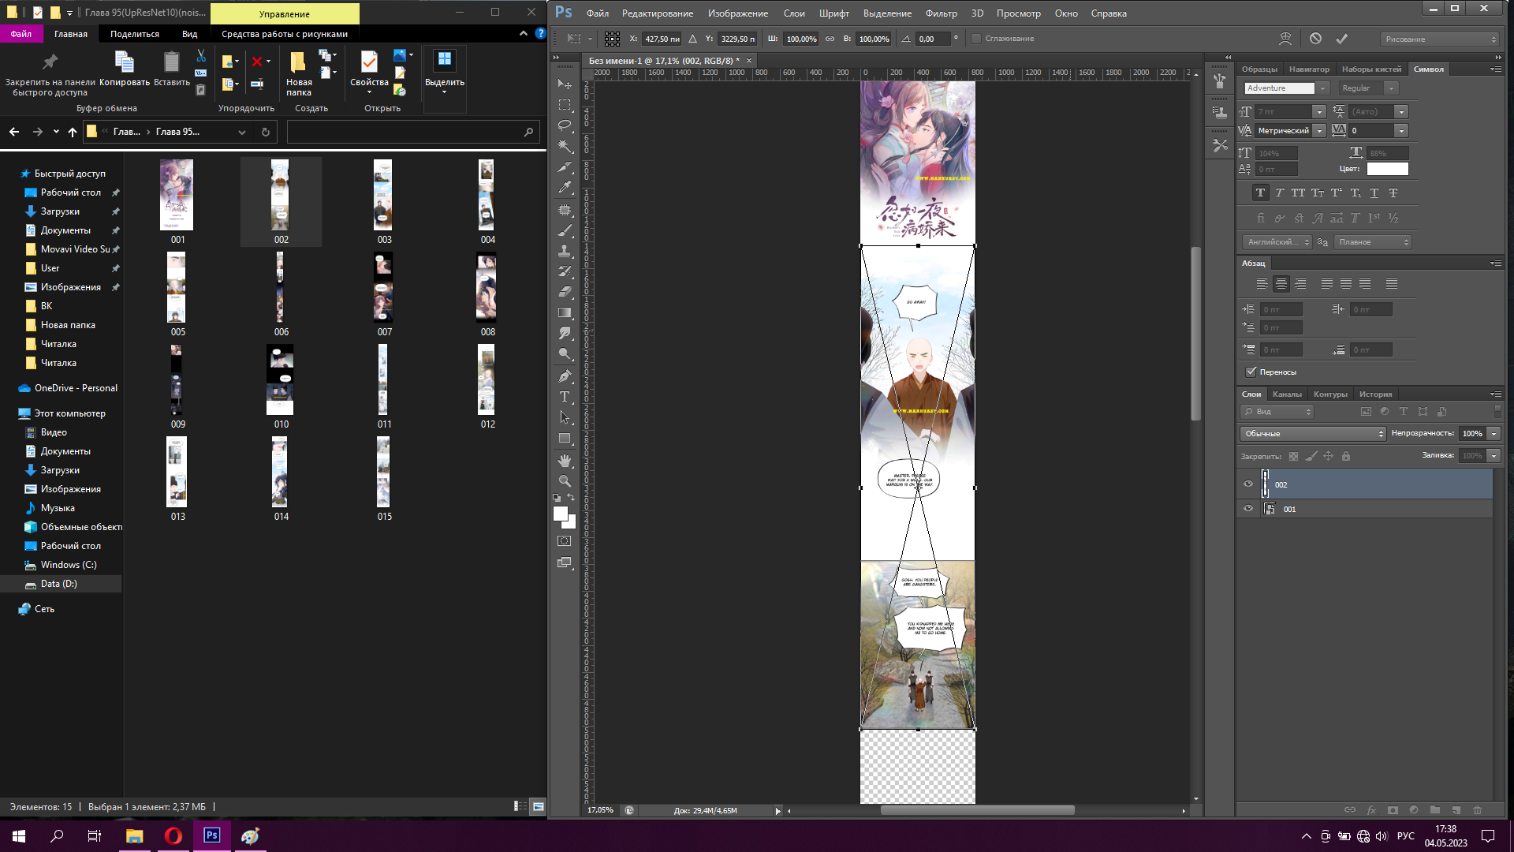Screen dimensions: 1514x852
Task: Open the Обычные blend mode dropdown
Action: [1313, 433]
